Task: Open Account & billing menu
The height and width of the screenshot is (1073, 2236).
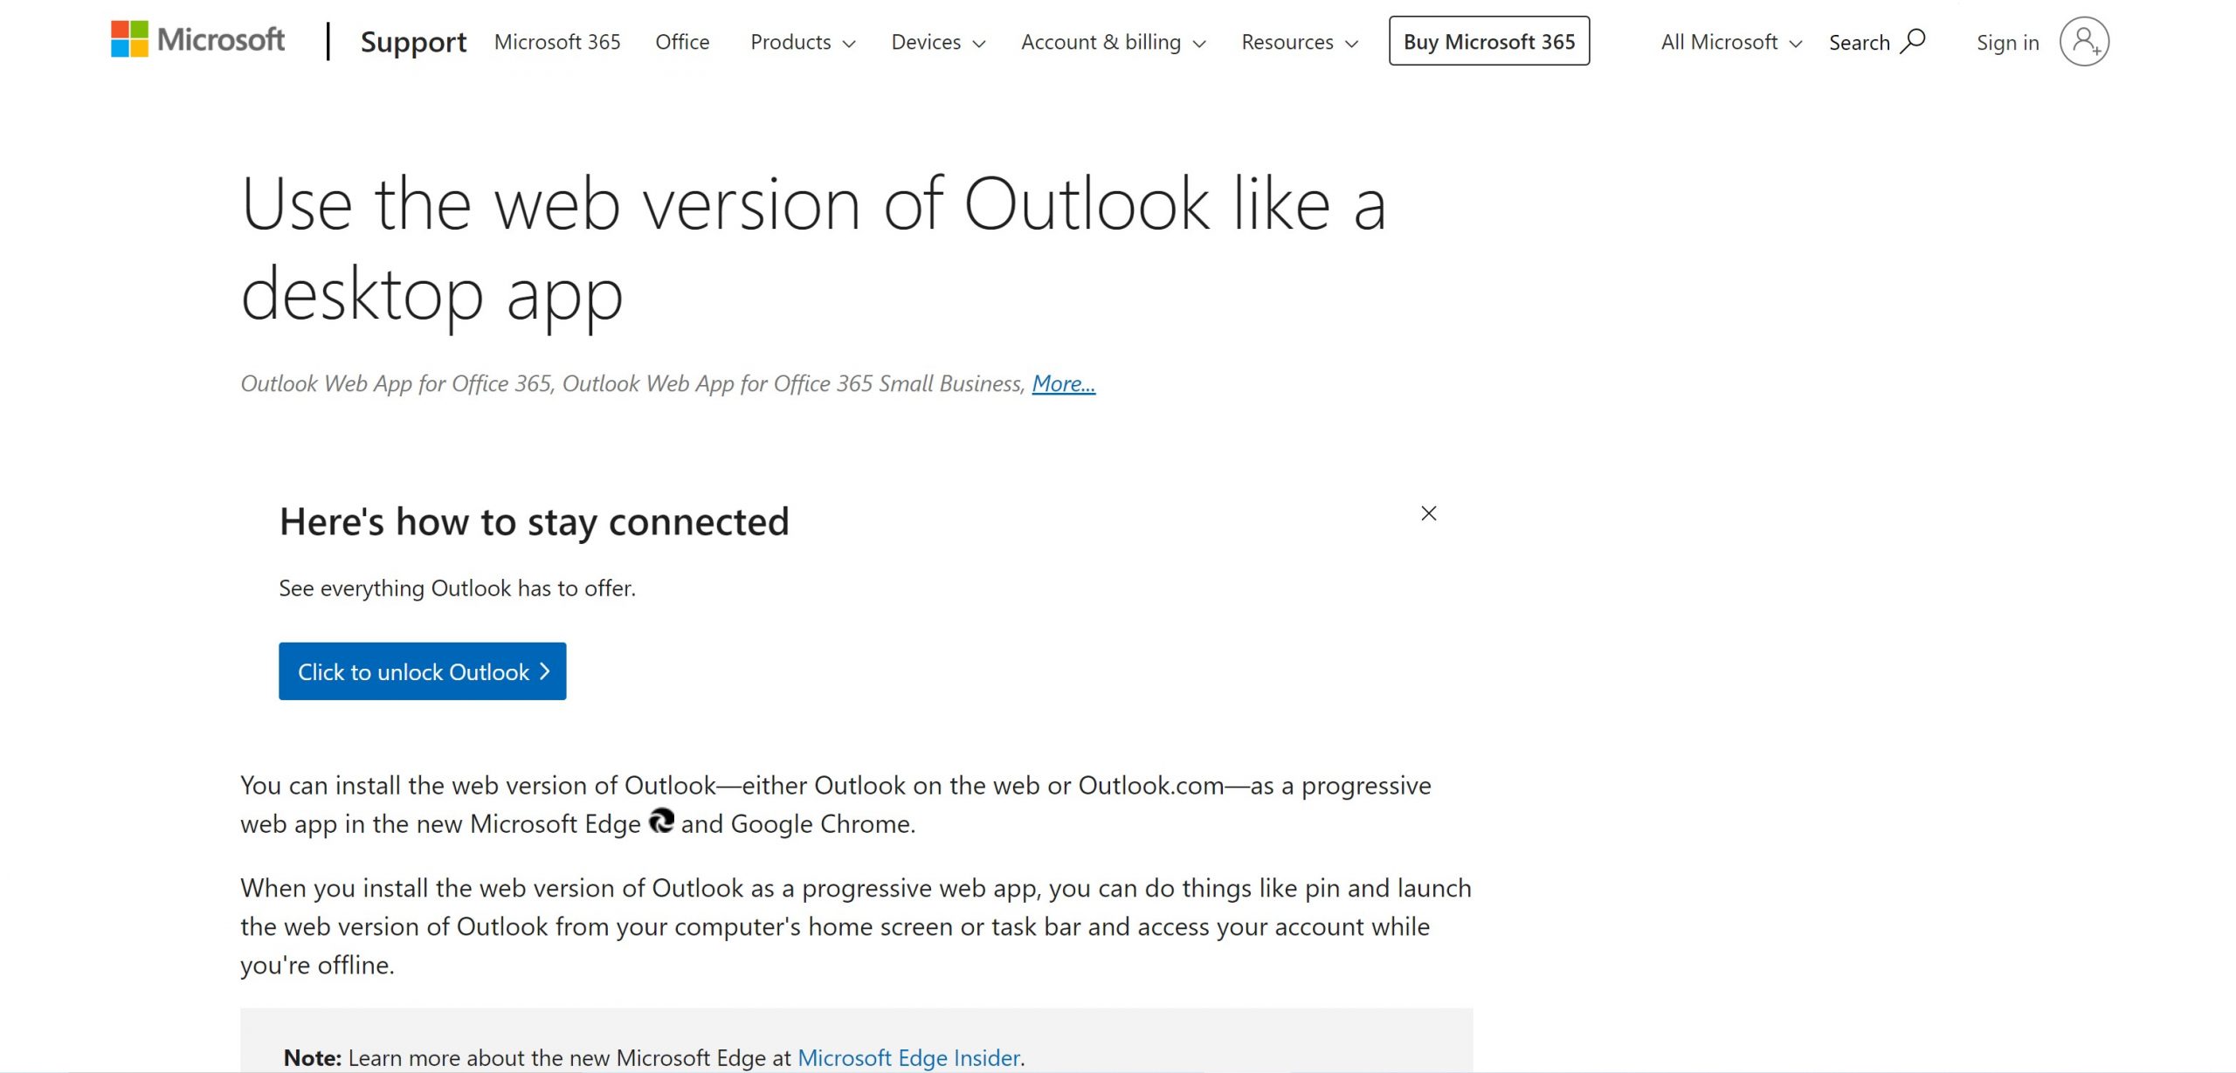Action: point(1113,42)
